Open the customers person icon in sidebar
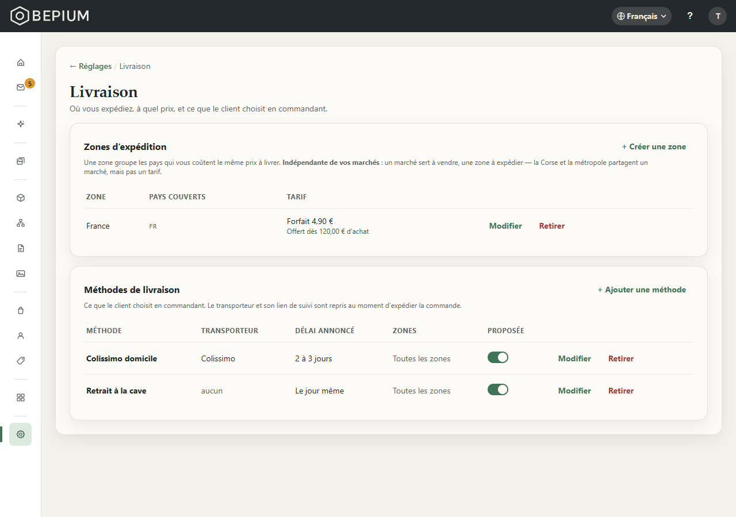Image resolution: width=736 pixels, height=517 pixels. [x=21, y=335]
